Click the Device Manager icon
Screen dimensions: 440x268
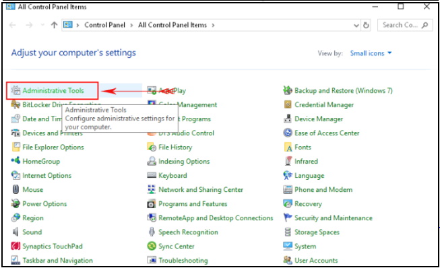click(288, 119)
